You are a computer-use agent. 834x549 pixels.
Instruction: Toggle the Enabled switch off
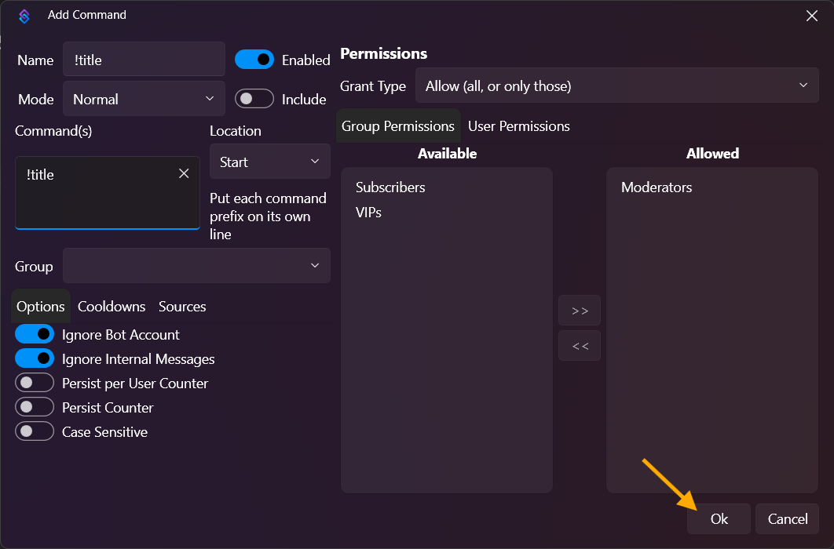[254, 60]
